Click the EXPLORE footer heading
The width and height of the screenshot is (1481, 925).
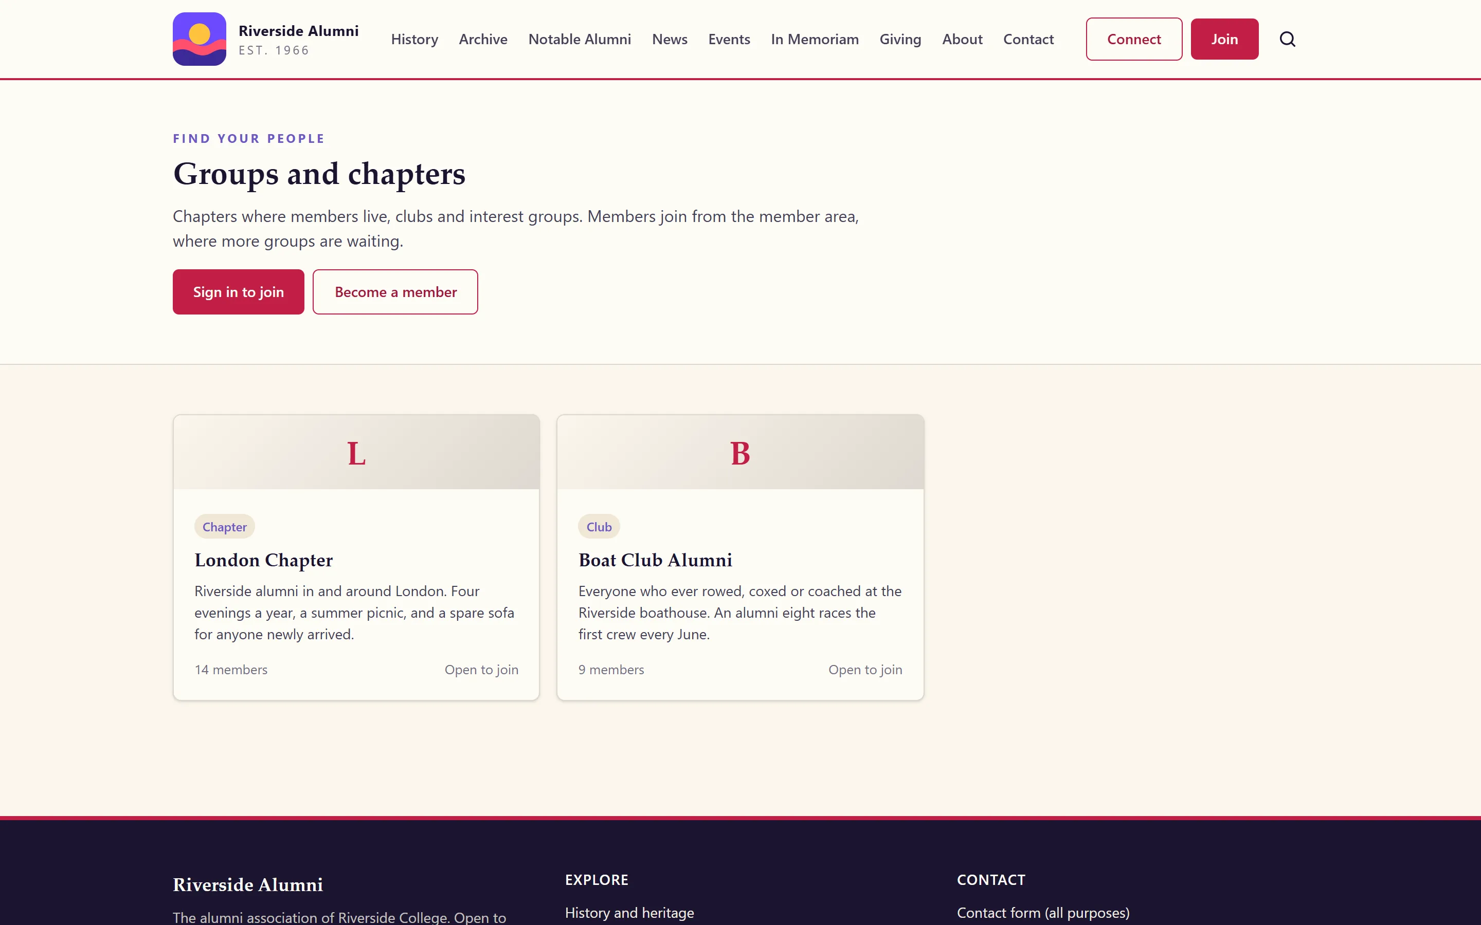(x=597, y=880)
